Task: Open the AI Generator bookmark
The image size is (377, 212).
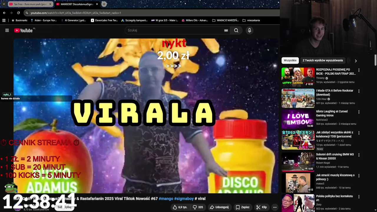Action: point(73,20)
